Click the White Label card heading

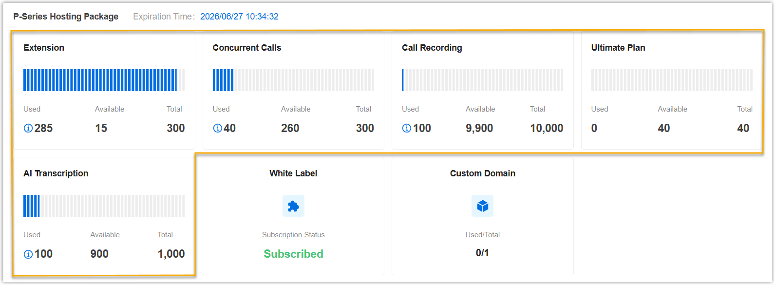[293, 173]
